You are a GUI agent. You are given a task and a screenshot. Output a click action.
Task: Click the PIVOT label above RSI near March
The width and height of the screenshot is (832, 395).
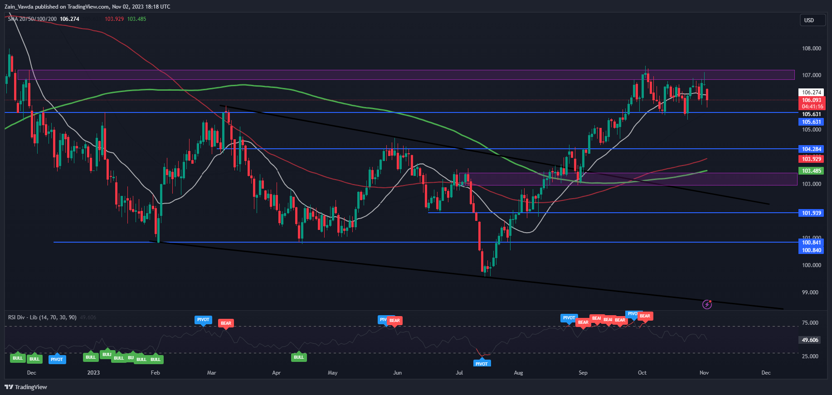203,320
